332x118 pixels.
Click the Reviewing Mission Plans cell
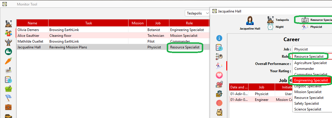tap(88, 47)
